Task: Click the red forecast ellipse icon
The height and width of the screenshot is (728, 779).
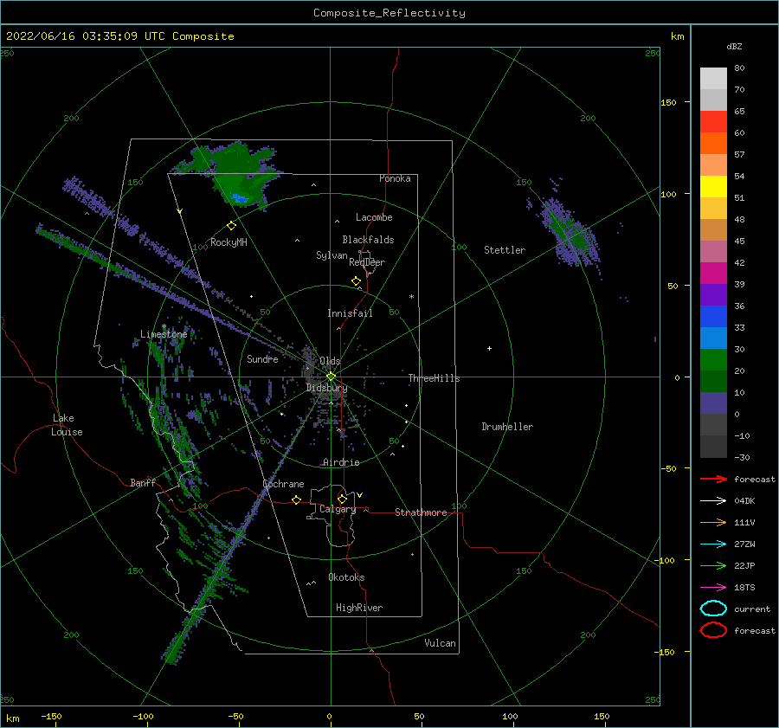Action: pyautogui.click(x=713, y=630)
